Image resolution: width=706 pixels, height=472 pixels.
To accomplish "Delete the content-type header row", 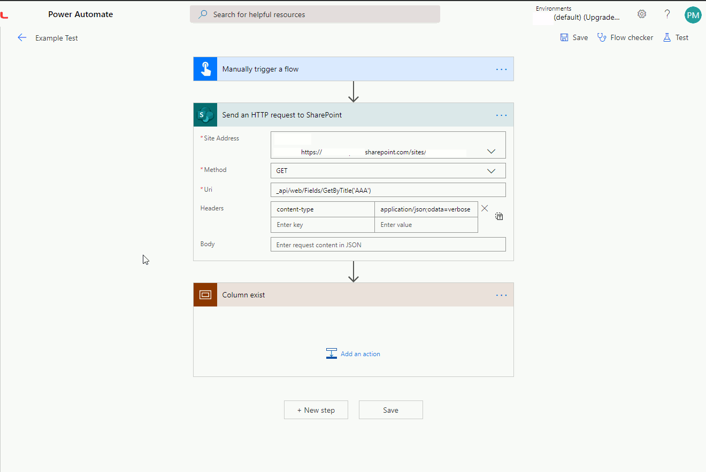I will (x=485, y=209).
